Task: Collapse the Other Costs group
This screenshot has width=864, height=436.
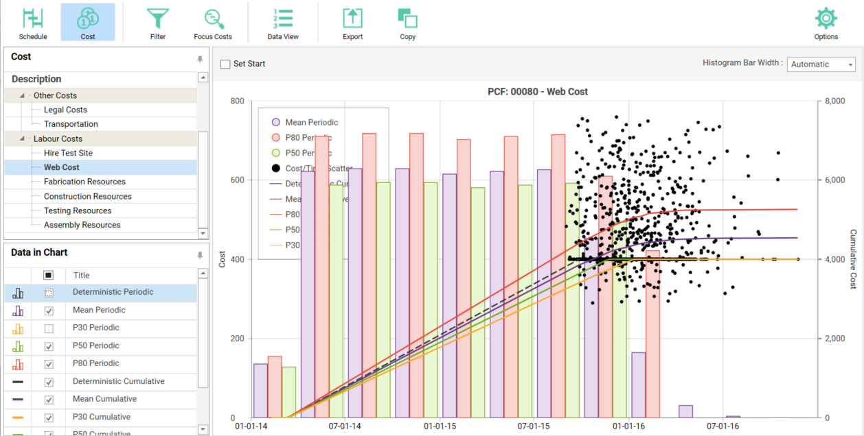Action: (21, 96)
